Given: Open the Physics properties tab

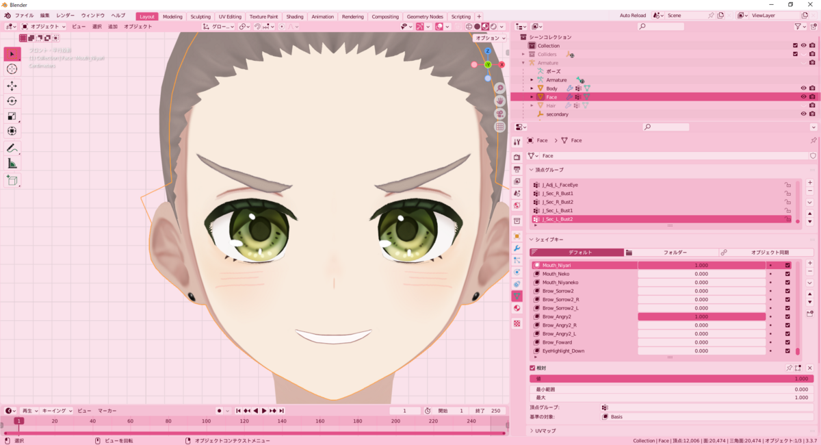Looking at the screenshot, I should coord(518,270).
